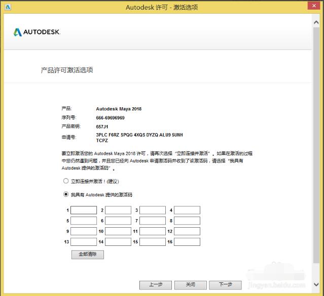
Task: Go back with the 上一步 button
Action: (156, 285)
